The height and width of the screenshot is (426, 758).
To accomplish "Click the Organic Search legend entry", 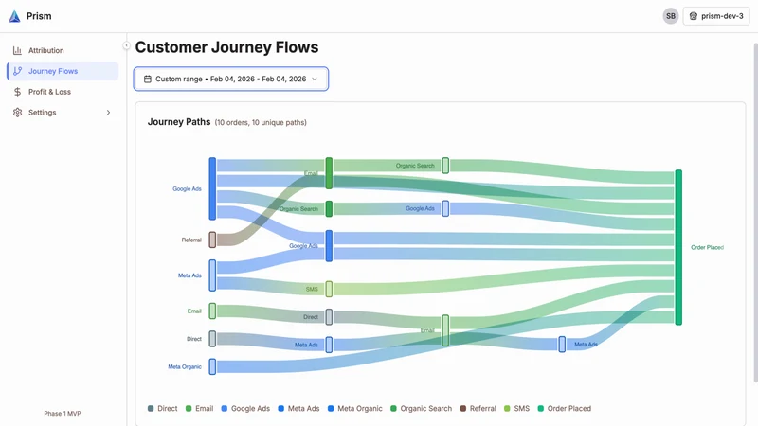I will point(421,409).
